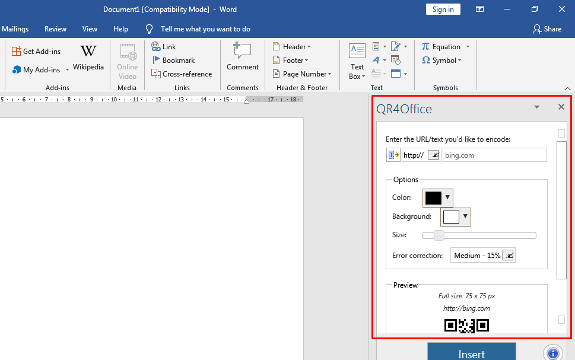
Task: Expand the Object dropdown arrow
Action: click(x=405, y=74)
